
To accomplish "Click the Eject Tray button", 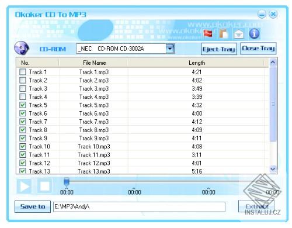I will tap(219, 49).
